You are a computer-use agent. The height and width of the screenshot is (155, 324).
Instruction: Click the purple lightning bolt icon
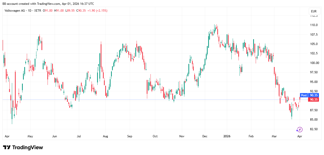[x=299, y=130]
